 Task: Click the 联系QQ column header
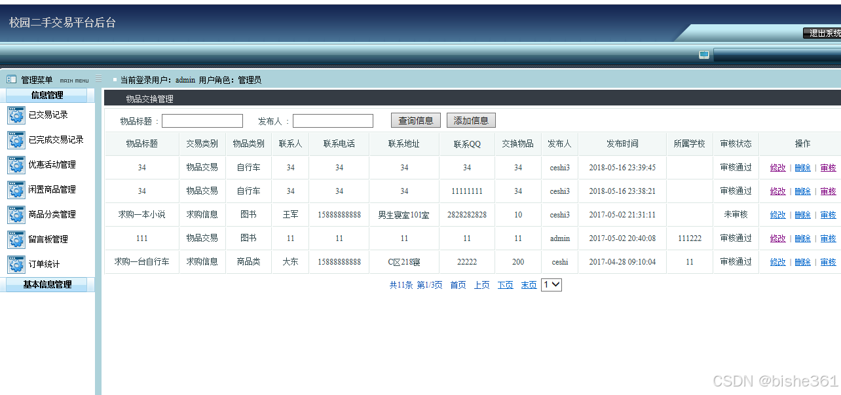[x=467, y=144]
